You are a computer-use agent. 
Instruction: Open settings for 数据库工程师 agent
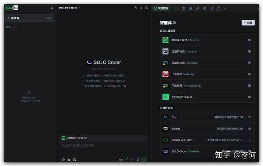[x=249, y=40]
